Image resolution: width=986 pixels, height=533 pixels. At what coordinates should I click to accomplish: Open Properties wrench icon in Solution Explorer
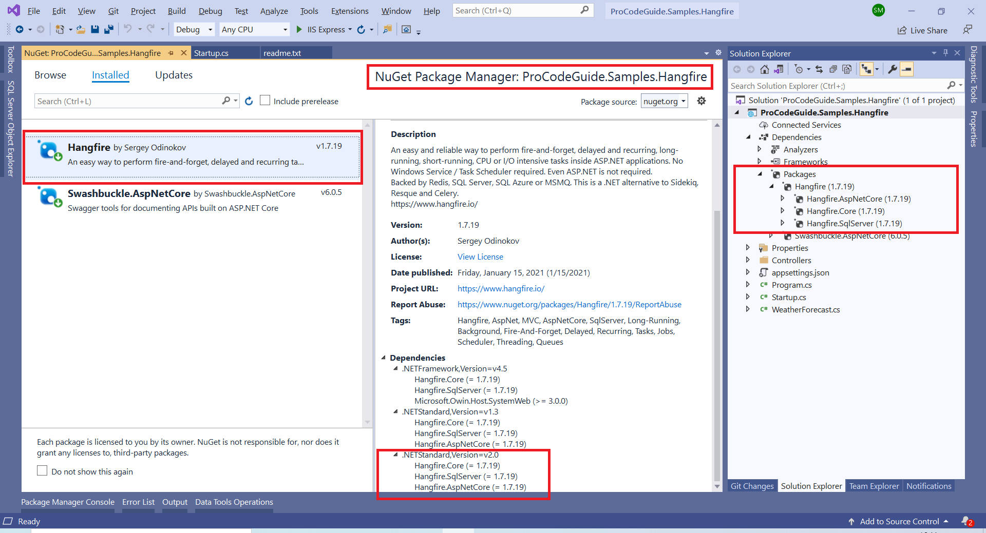tap(893, 69)
